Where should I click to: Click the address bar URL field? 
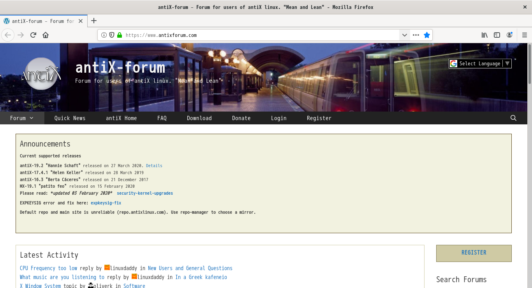coord(261,35)
